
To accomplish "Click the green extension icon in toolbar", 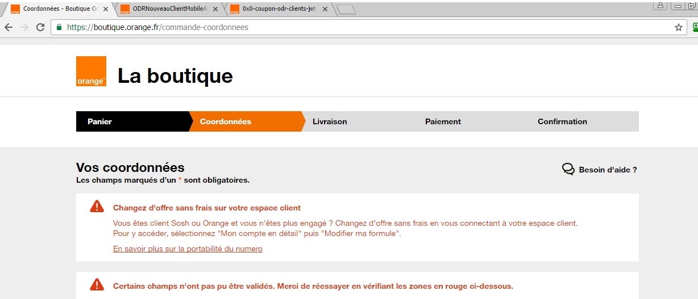I will tap(695, 27).
